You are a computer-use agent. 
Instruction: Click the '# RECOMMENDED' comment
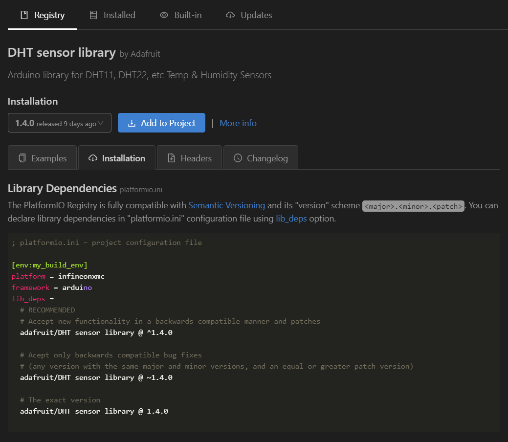[x=47, y=310]
